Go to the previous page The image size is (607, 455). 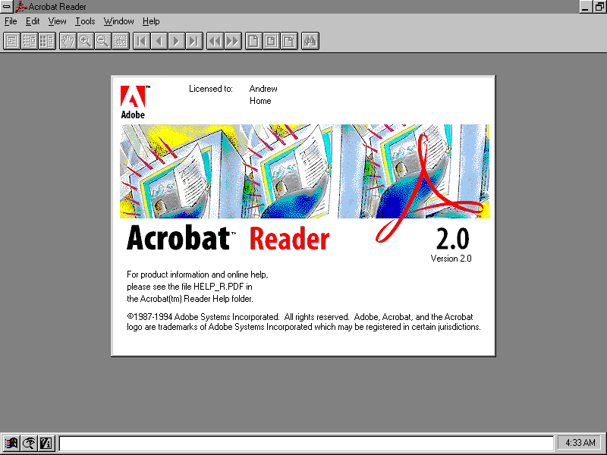coord(159,41)
